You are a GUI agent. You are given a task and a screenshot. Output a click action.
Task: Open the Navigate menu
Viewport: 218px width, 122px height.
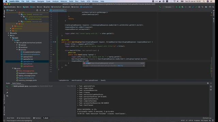pos(41,1)
